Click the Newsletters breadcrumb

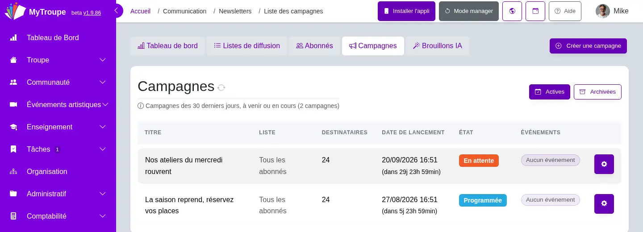(235, 11)
